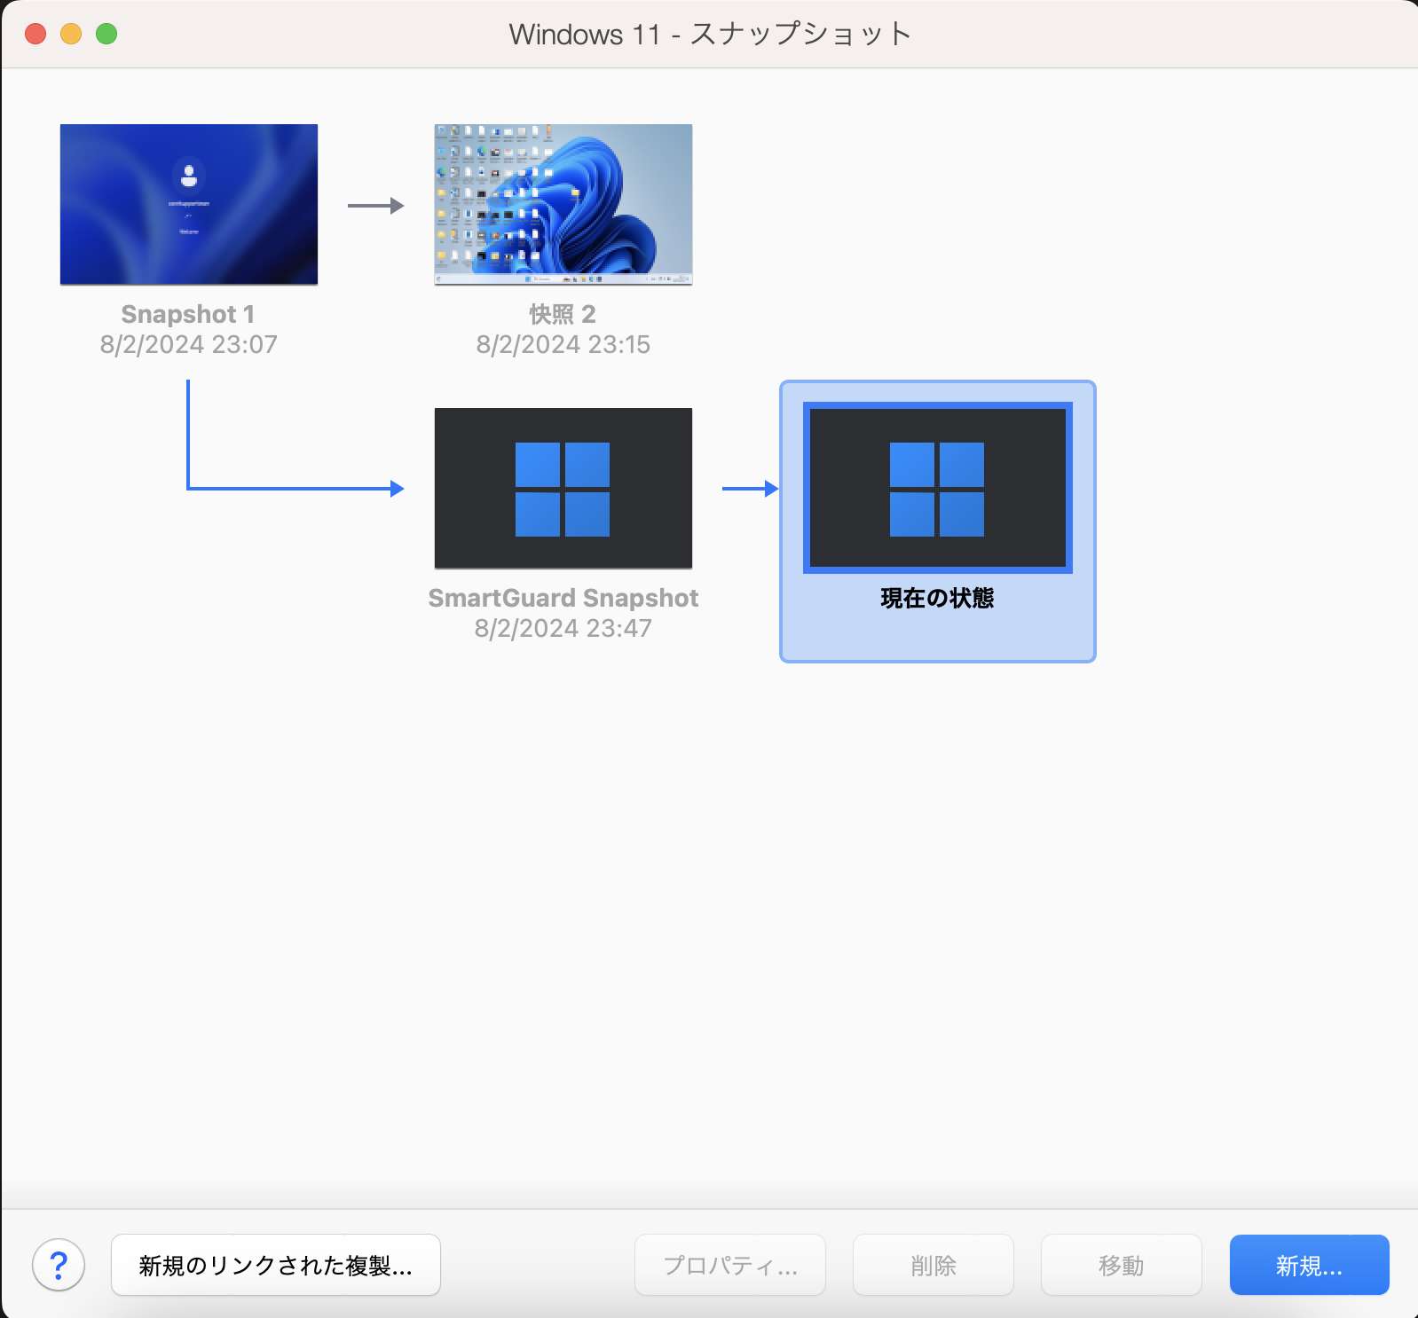This screenshot has height=1318, width=1418.
Task: Minimize the window using the yellow button
Action: (x=71, y=34)
